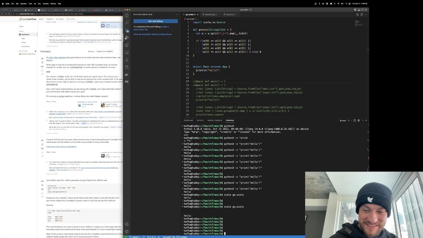
Task: Open the Source Control view
Action: point(127,30)
